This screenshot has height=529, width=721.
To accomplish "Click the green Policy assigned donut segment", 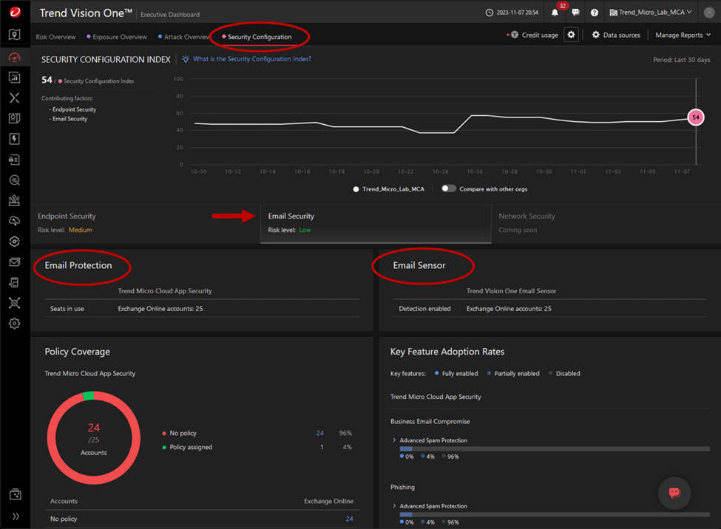I will pos(88,396).
